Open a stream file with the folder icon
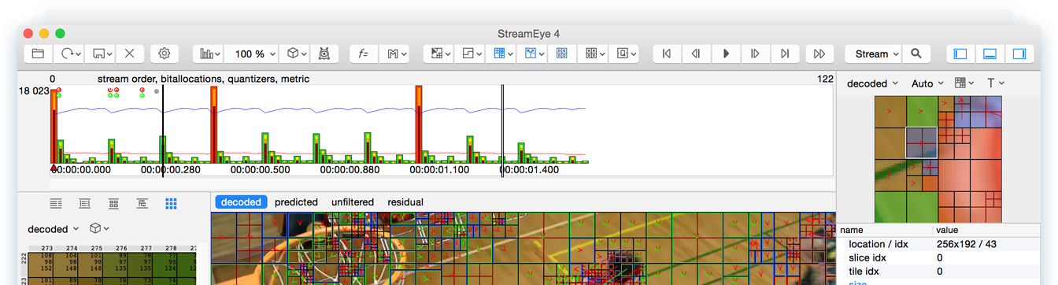This screenshot has height=285, width=1058. [38, 54]
